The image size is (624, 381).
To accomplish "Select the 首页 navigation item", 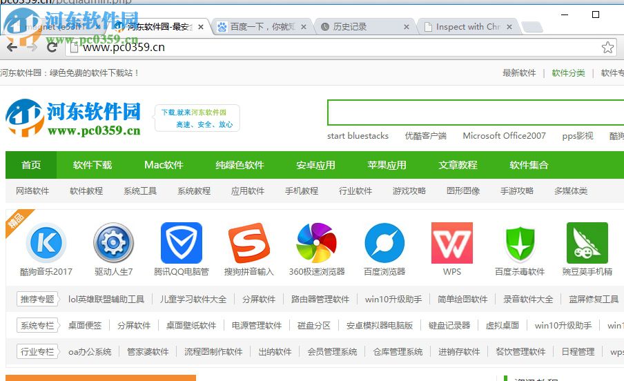I will (31, 165).
